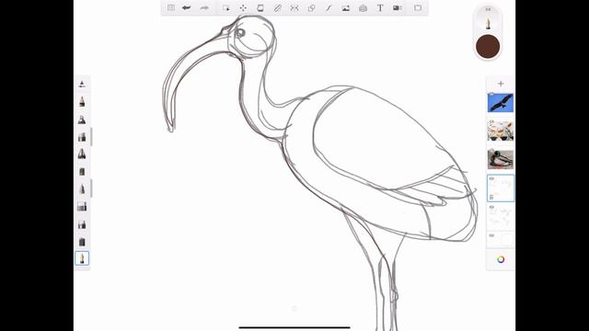Select the sketch layer below active layer
589x331 pixels.
(501, 217)
